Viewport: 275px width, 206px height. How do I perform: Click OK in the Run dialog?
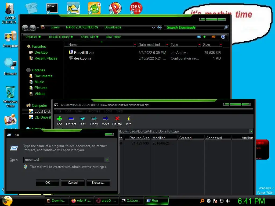[48, 183]
